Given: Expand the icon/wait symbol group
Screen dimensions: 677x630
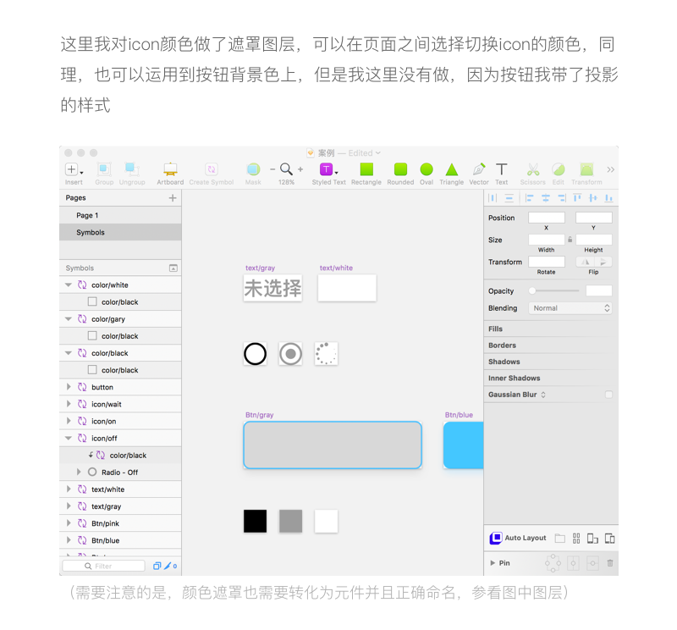Looking at the screenshot, I should coord(69,404).
